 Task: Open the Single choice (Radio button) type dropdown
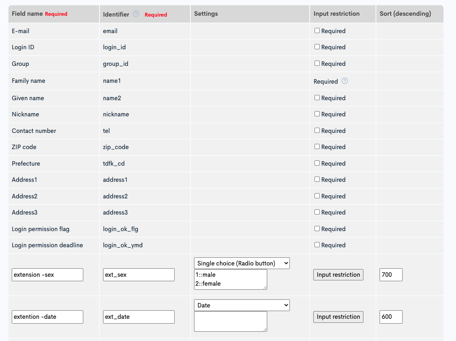click(242, 263)
